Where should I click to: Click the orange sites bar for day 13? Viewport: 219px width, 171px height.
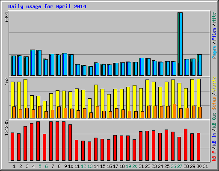[91, 115]
